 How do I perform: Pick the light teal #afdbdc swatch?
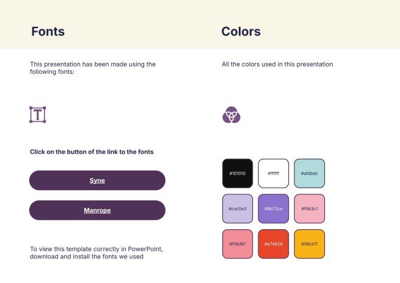[x=309, y=174]
